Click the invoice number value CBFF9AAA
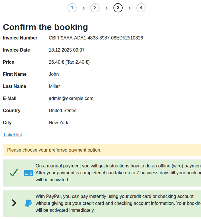This screenshot has height=219, width=201. coord(96,38)
